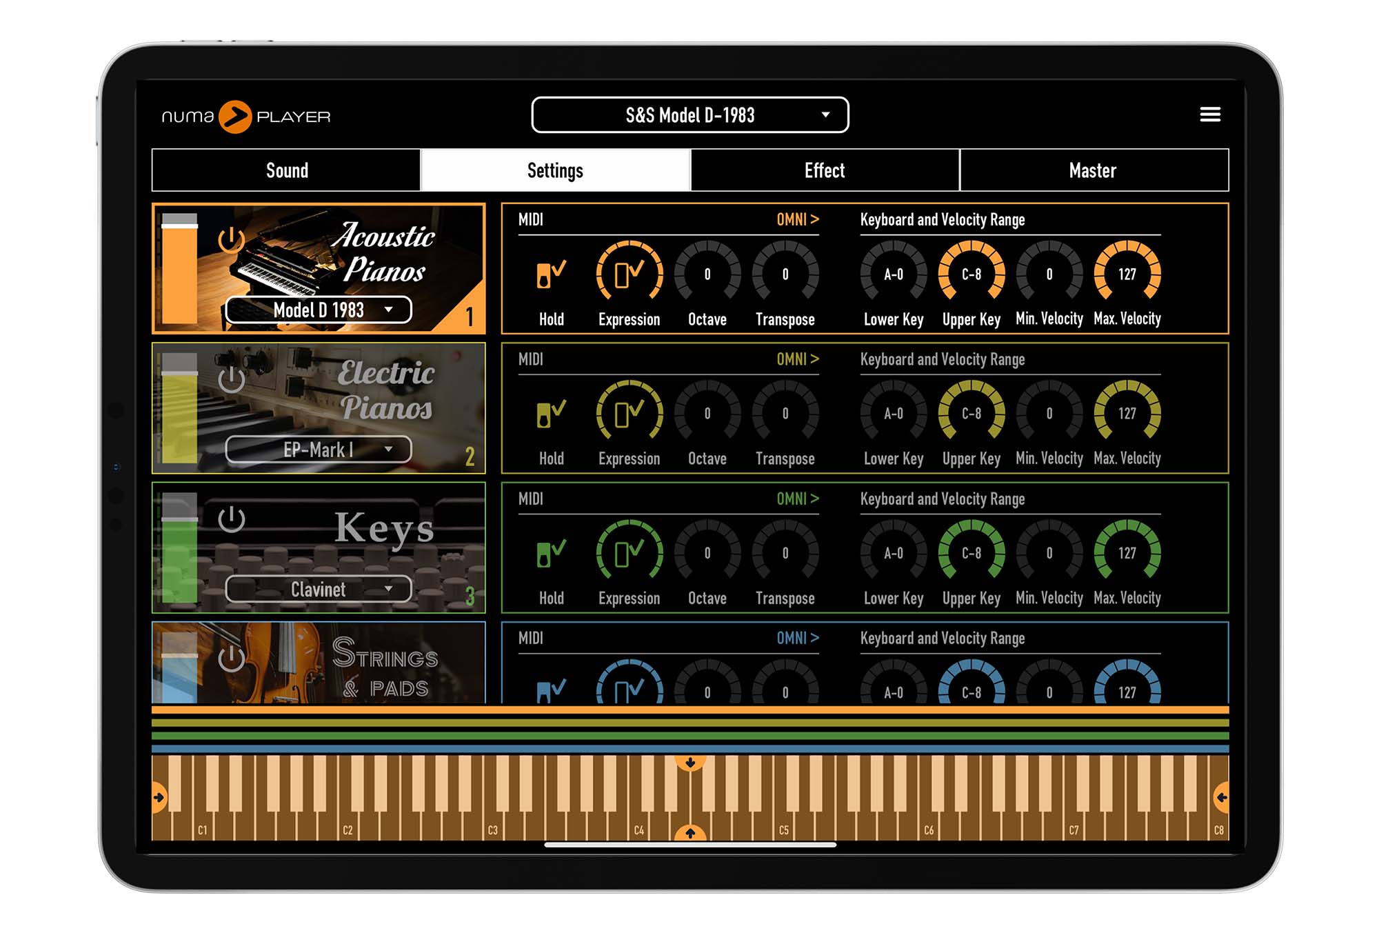Select the Keys part thumbnail
Screen dimensions: 1379x933
[x=319, y=548]
